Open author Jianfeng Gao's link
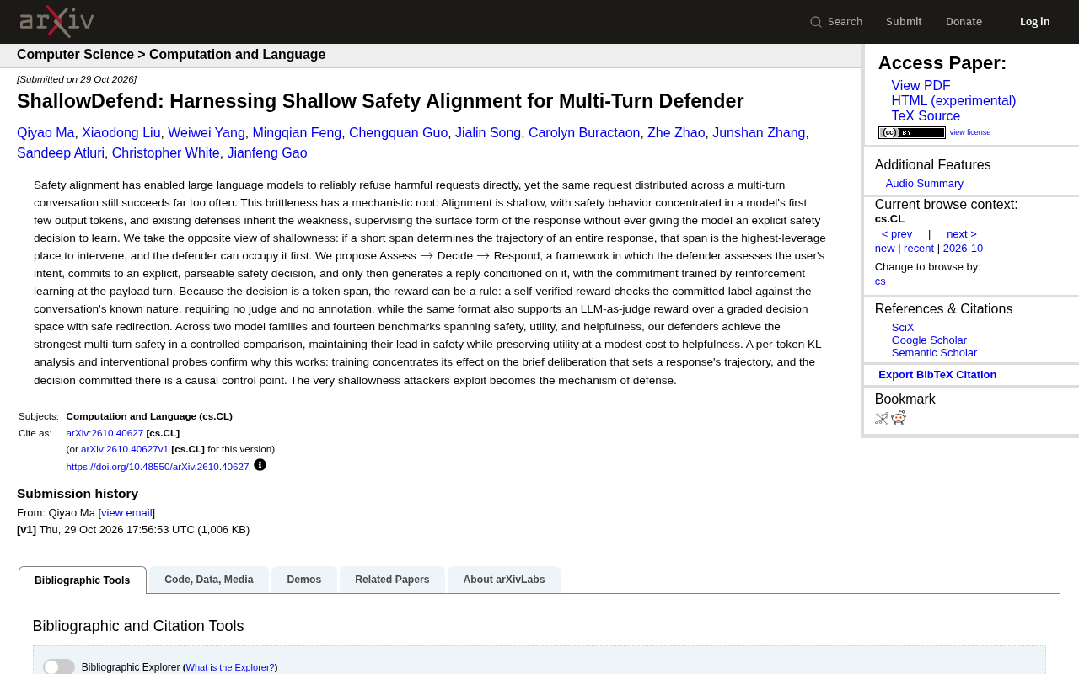The width and height of the screenshot is (1079, 674). coord(267,153)
